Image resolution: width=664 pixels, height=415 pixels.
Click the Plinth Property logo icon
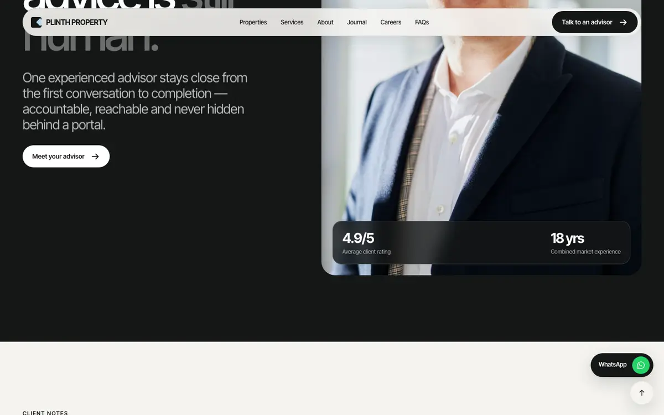tap(36, 22)
